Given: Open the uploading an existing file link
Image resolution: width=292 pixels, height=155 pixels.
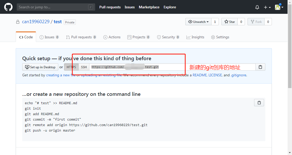Looking at the screenshot, I should 101,75.
